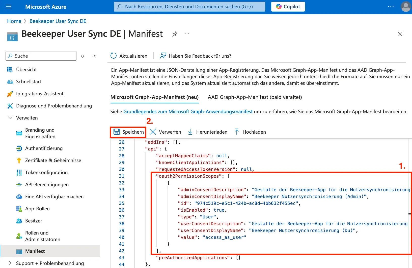Click the Diagnose und Problembehandlung tools icon

tap(10, 106)
